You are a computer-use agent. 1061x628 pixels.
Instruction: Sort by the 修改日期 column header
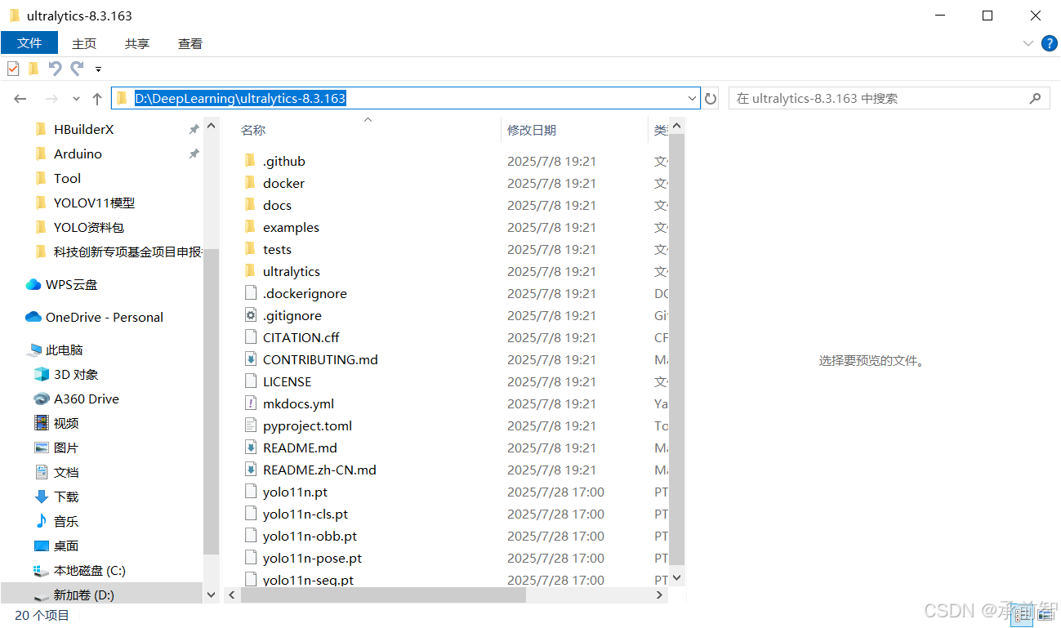[532, 130]
